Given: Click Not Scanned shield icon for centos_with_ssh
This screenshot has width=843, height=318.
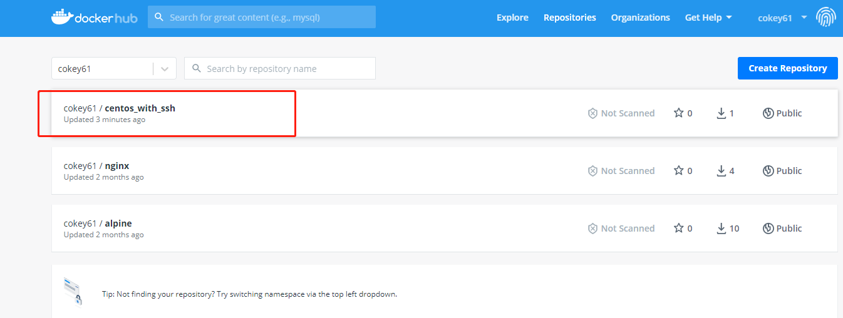Looking at the screenshot, I should [x=592, y=113].
